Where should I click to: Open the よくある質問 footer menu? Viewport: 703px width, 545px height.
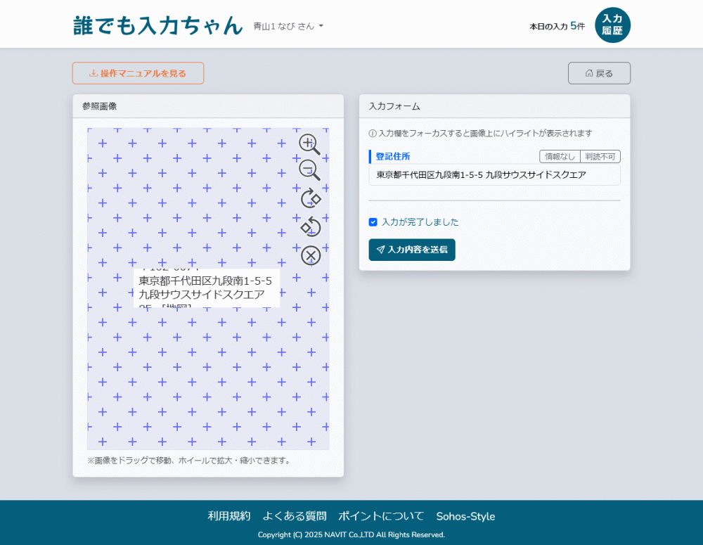click(293, 515)
